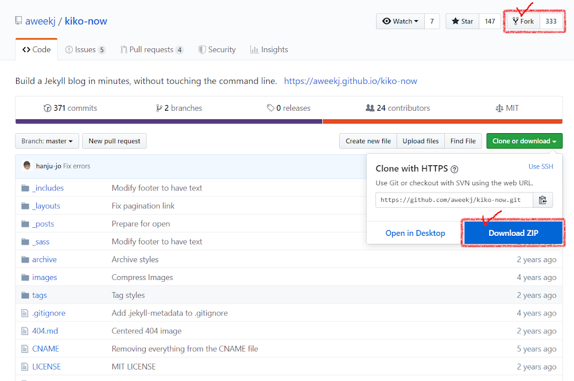Click the repository book icon beside aweekj

(18, 21)
